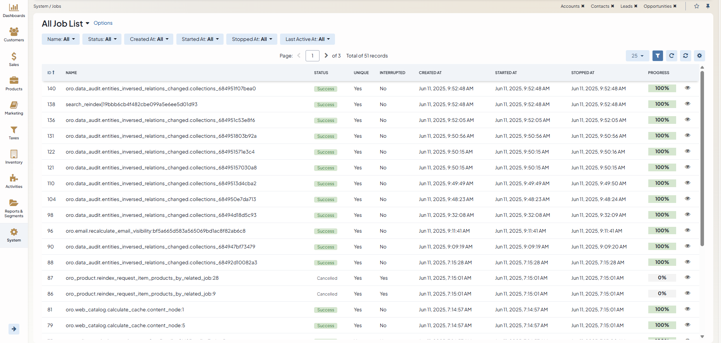Go to next page of results
The width and height of the screenshot is (721, 343).
326,56
